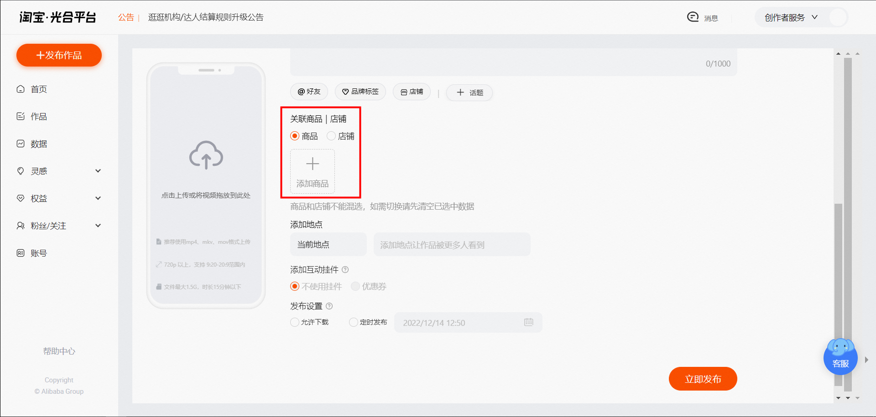Viewport: 876px width, 417px height.
Task: Click the 品牌标签 brand tag button
Action: 360,92
